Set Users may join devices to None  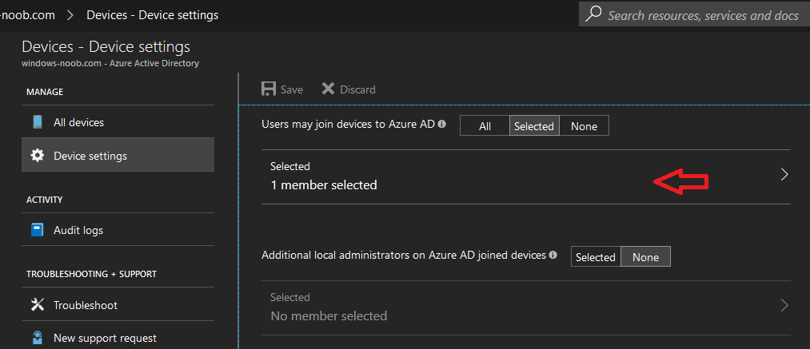(584, 126)
